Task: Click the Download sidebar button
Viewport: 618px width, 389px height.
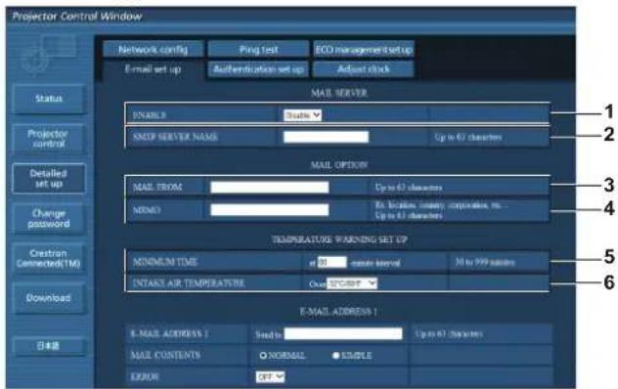Action: point(49,298)
